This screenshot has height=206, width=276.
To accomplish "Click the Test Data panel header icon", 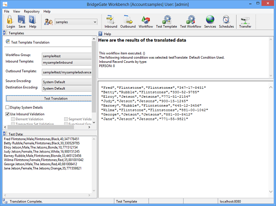I will click(5, 134).
